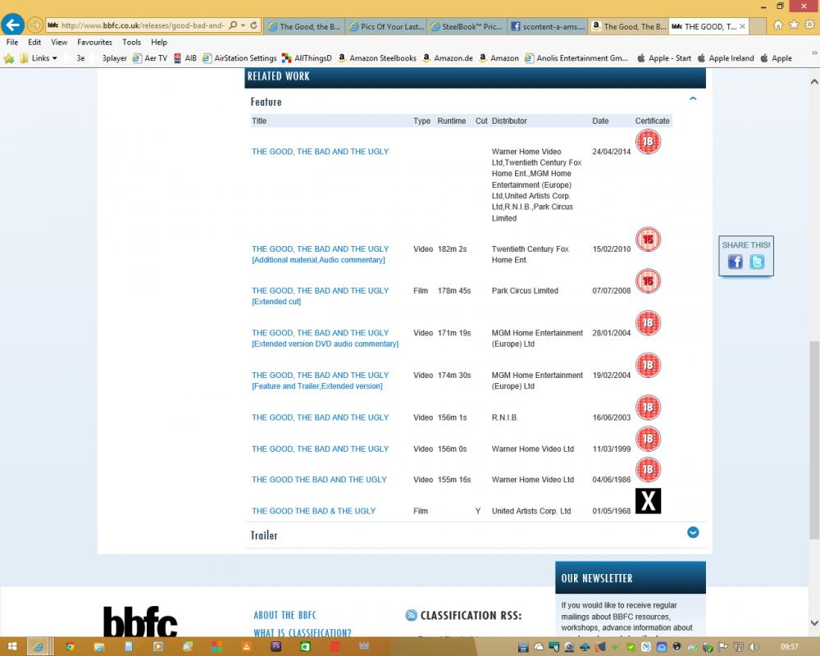Open the Favorites star icon
Viewport: 820px width, 656px height.
coord(794,25)
